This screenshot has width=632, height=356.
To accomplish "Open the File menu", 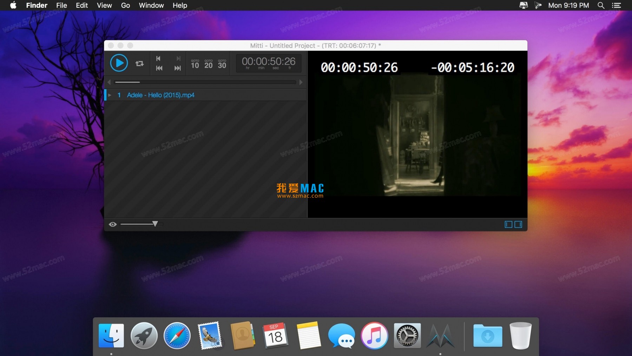I will 61,5.
